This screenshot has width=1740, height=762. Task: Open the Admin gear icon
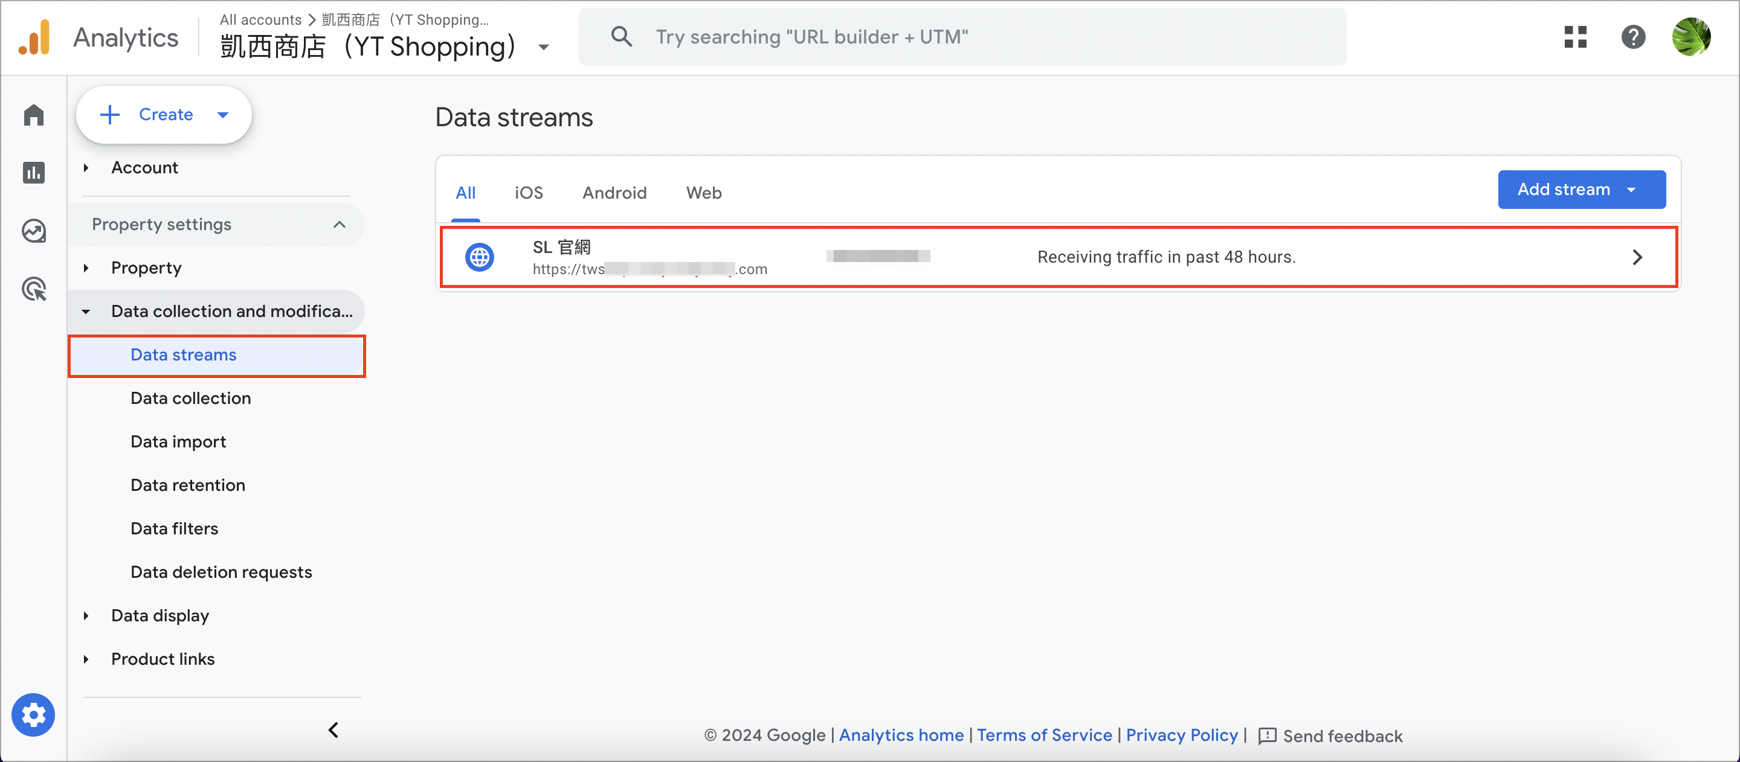point(33,715)
